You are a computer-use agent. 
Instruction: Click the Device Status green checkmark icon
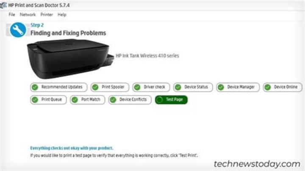click(x=178, y=87)
